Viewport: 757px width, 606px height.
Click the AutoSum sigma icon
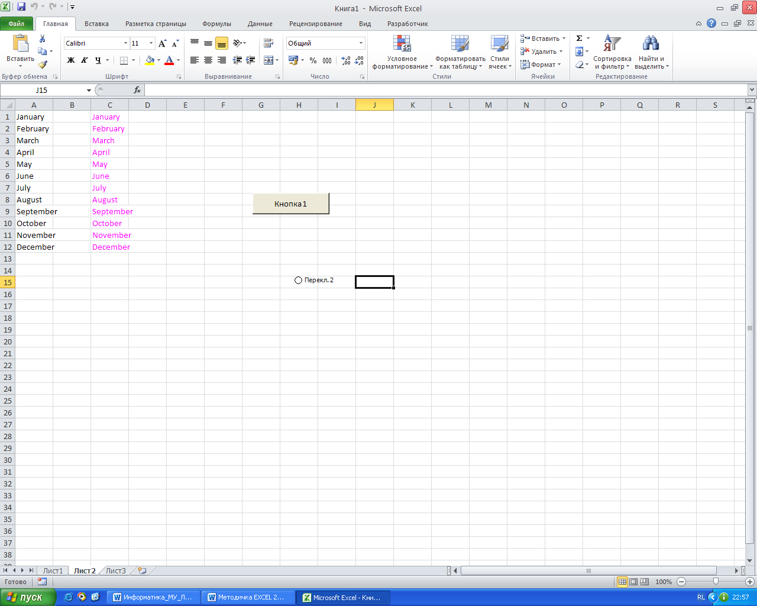click(580, 38)
